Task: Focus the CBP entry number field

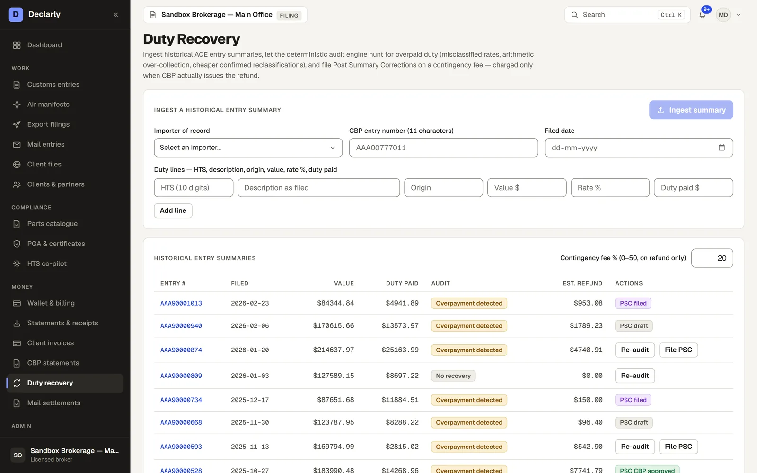Action: tap(443, 148)
